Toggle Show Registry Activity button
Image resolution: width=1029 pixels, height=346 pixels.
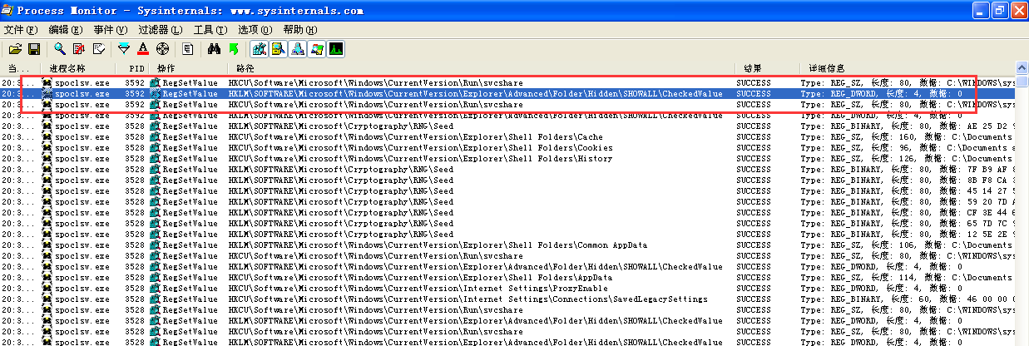[260, 49]
